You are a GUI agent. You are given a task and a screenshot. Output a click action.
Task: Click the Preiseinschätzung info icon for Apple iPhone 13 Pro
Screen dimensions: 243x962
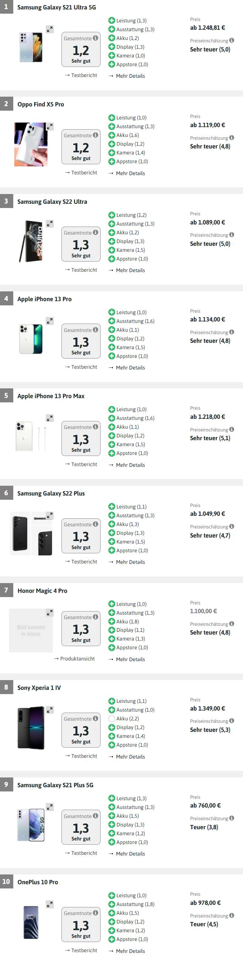pyautogui.click(x=233, y=332)
